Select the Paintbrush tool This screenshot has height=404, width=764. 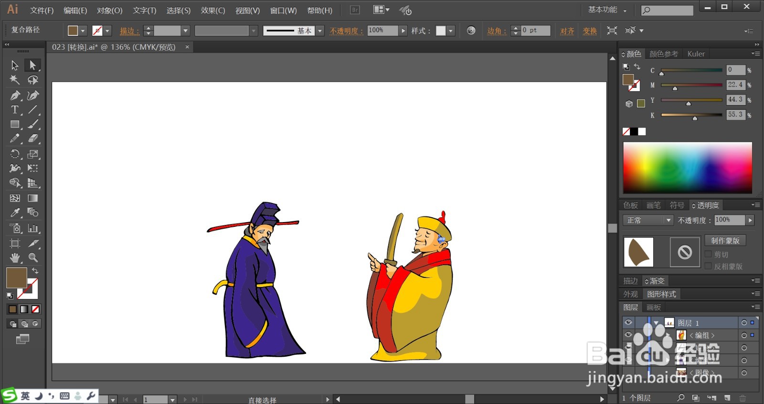32,124
